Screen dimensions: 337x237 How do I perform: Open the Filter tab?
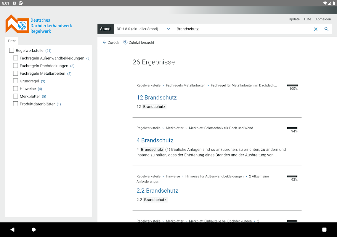pos(12,41)
